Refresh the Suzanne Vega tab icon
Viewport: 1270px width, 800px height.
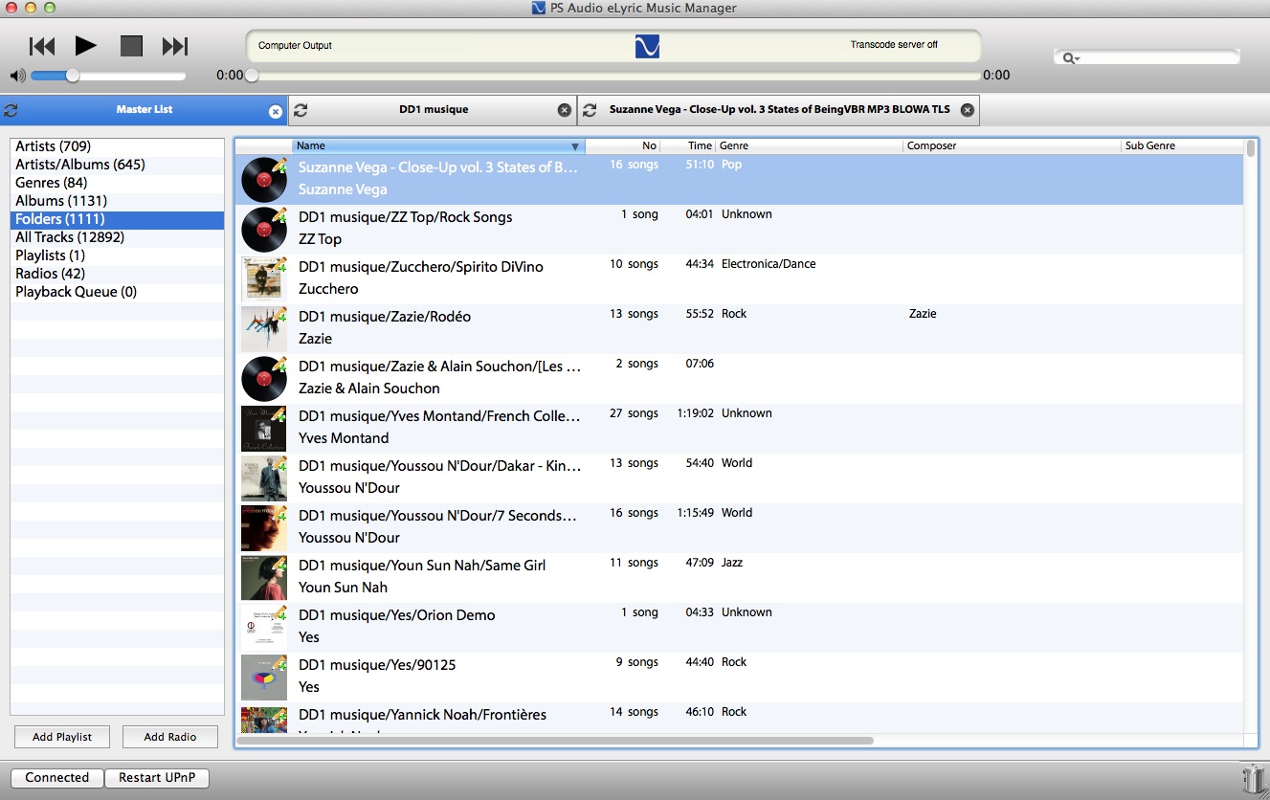[590, 110]
